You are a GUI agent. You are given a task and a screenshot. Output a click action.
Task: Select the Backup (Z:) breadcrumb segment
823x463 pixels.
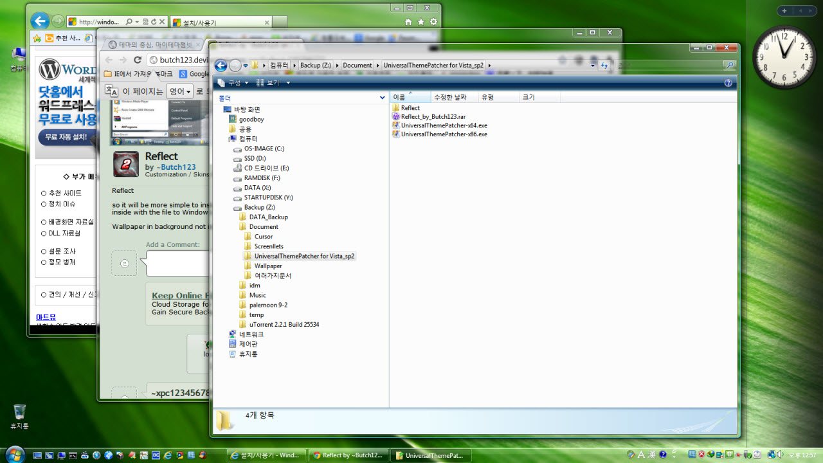(315, 65)
